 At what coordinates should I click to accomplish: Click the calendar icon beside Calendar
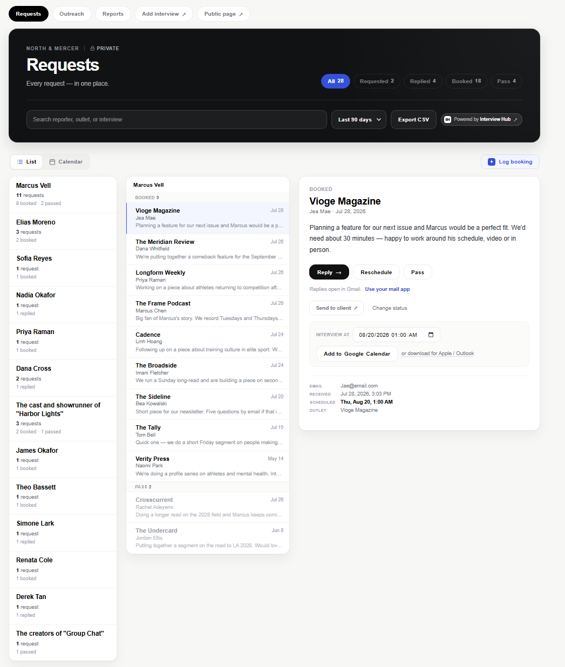click(x=52, y=162)
